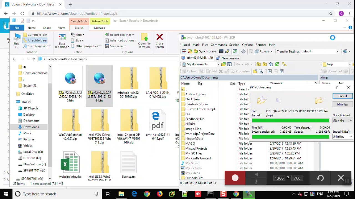Click the overall transfer progress bar at bottom
The width and height of the screenshot is (355, 199).
(x=290, y=137)
